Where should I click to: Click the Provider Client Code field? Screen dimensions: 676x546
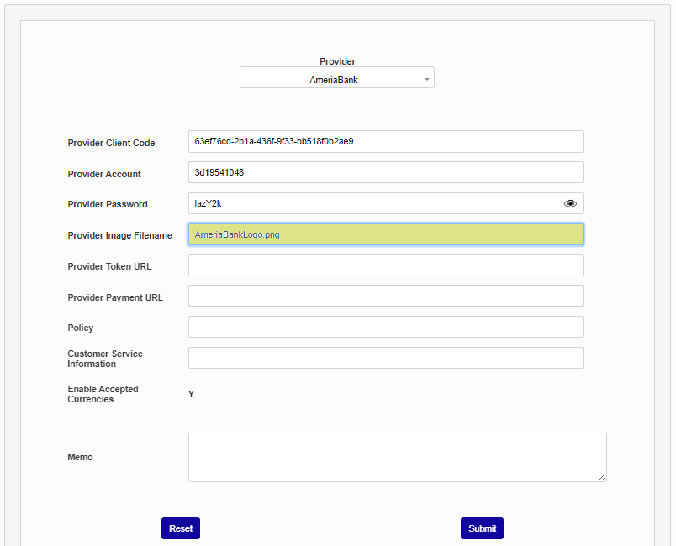coord(385,141)
